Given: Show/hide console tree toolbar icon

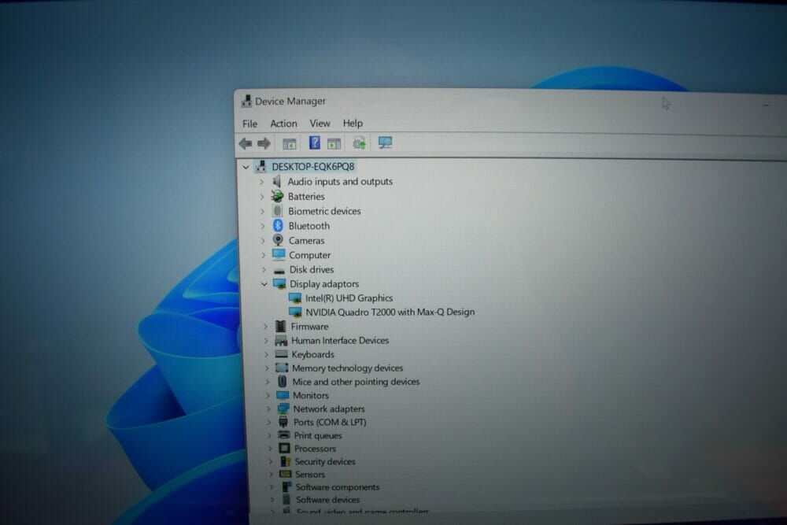Looking at the screenshot, I should pos(289,144).
